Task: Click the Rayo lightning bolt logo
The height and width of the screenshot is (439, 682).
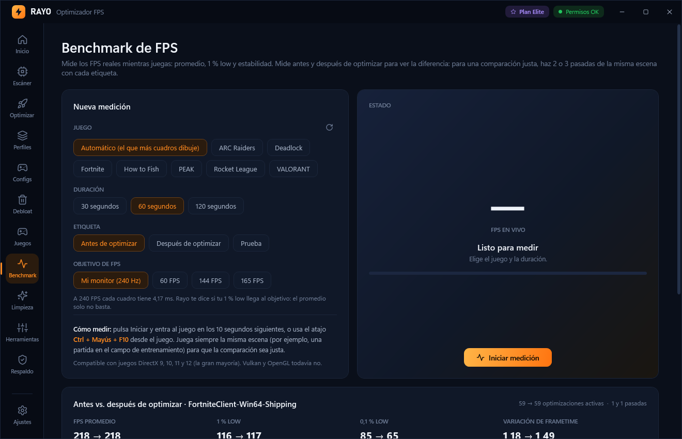Action: (19, 12)
